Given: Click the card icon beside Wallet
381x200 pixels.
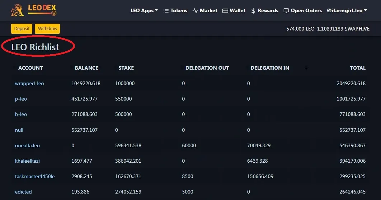Looking at the screenshot, I should (225, 11).
